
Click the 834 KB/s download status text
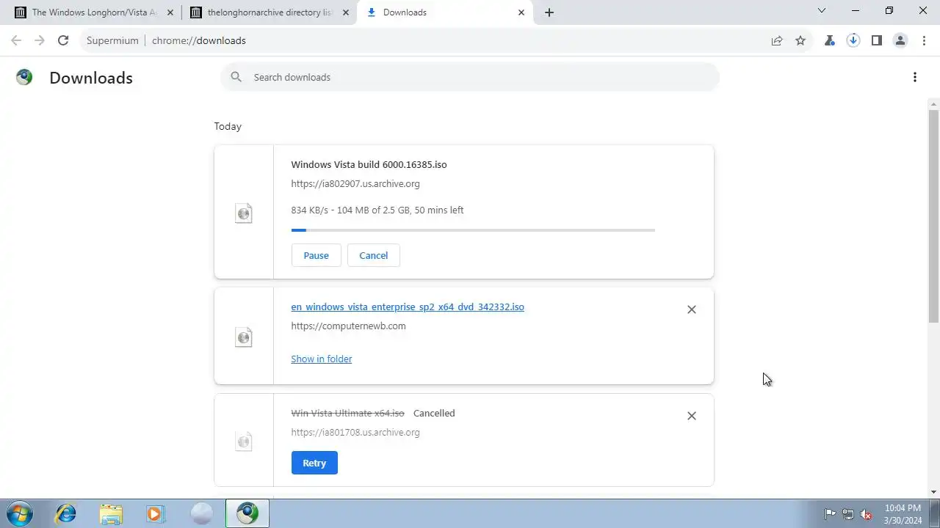pos(377,210)
